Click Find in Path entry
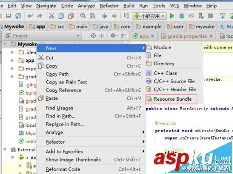The image size is (233, 174). pyautogui.click(x=91, y=116)
